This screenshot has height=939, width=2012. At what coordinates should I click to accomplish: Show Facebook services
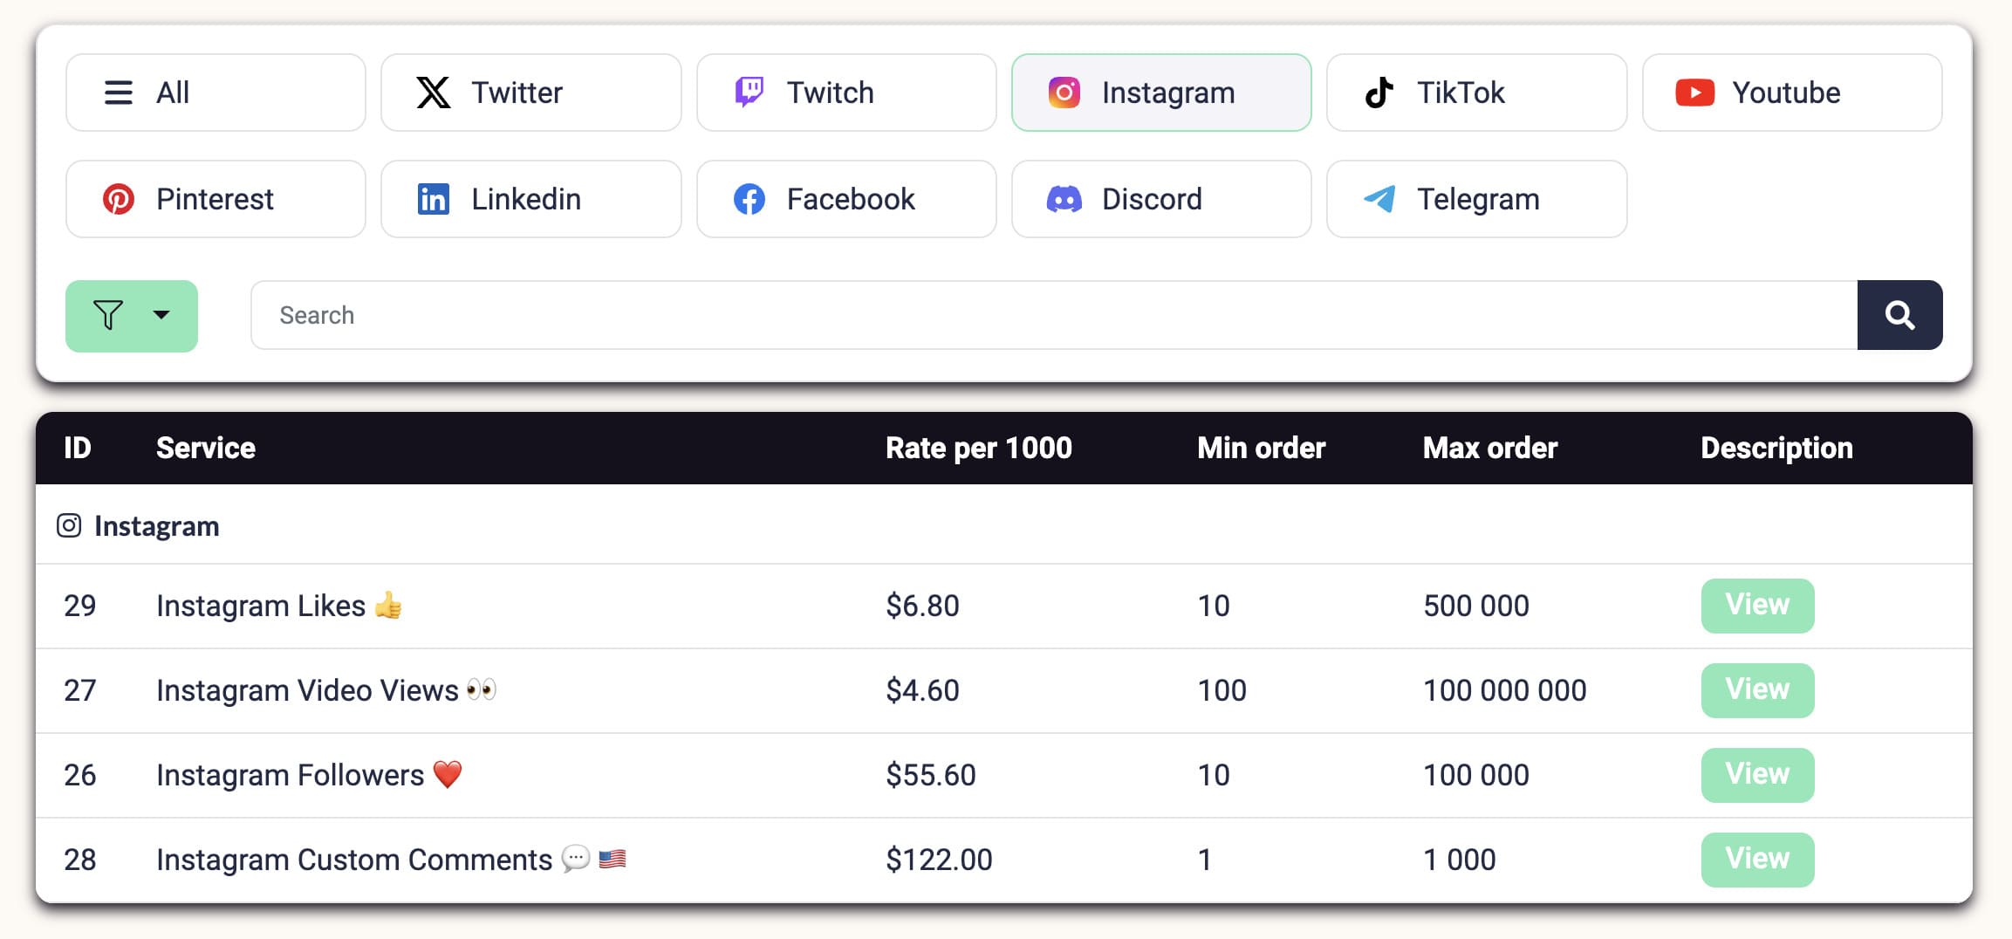(845, 199)
